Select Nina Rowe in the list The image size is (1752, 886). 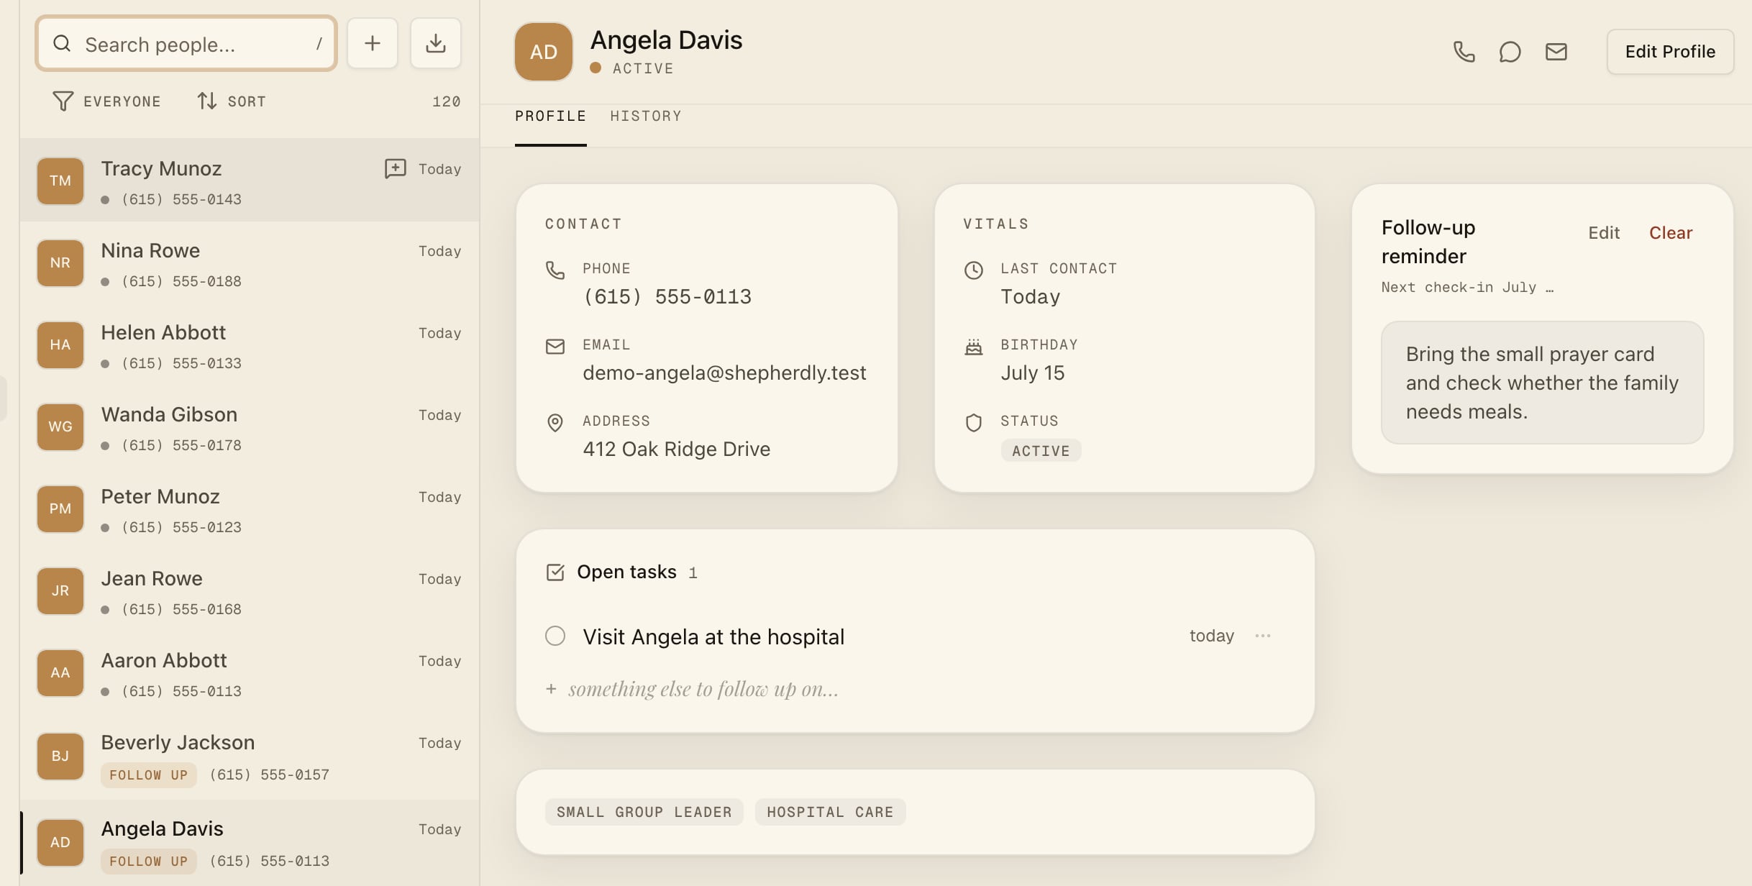click(250, 262)
